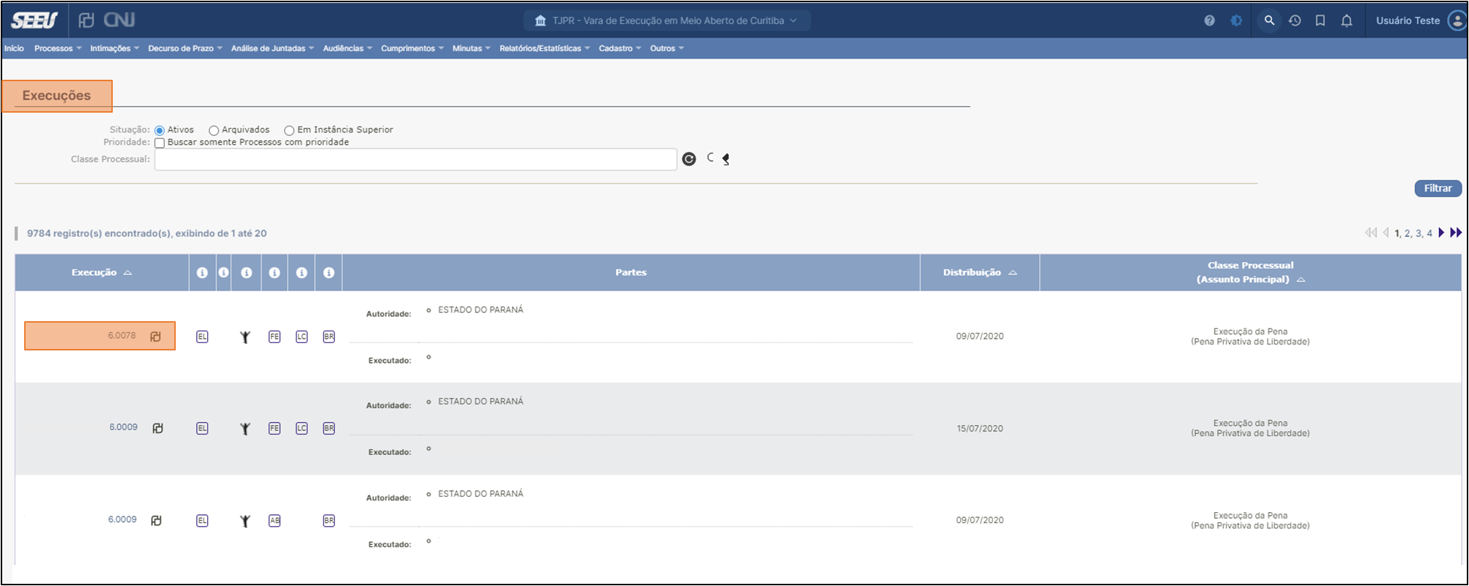Click the 9784 registro(s) encontrado(s) text
1469x586 pixels.
point(146,233)
